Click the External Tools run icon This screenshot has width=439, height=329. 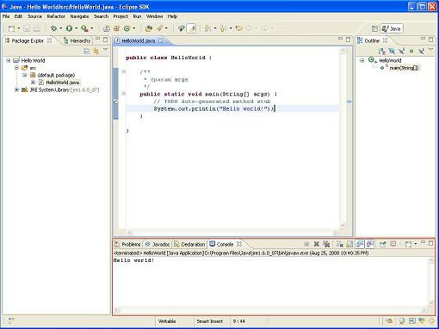(84, 28)
